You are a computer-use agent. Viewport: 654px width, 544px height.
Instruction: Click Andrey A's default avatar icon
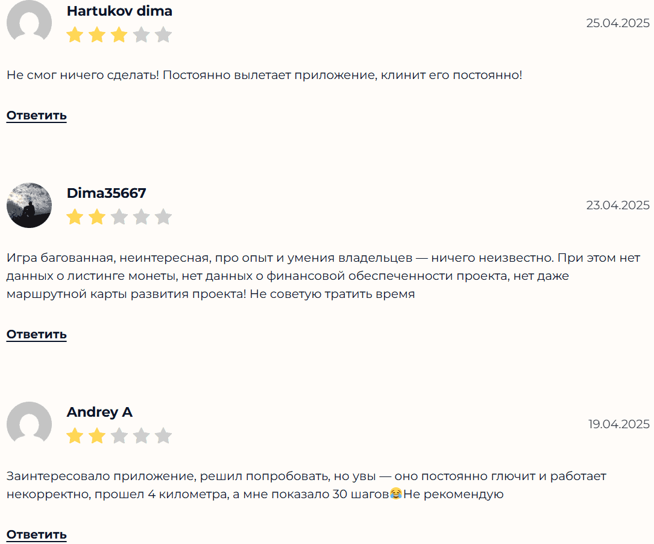tap(29, 424)
